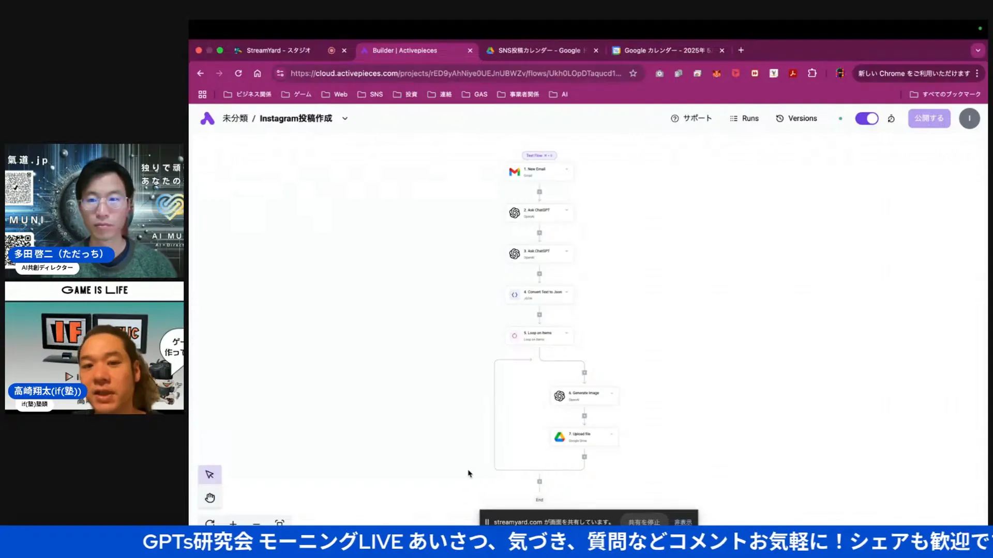Click the browser address bar URL
The height and width of the screenshot is (558, 993).
pyautogui.click(x=456, y=73)
